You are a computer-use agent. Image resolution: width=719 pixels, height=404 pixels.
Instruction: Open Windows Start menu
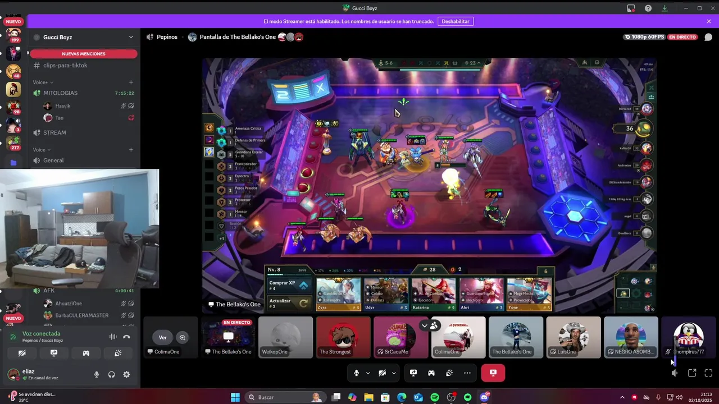[235, 397]
